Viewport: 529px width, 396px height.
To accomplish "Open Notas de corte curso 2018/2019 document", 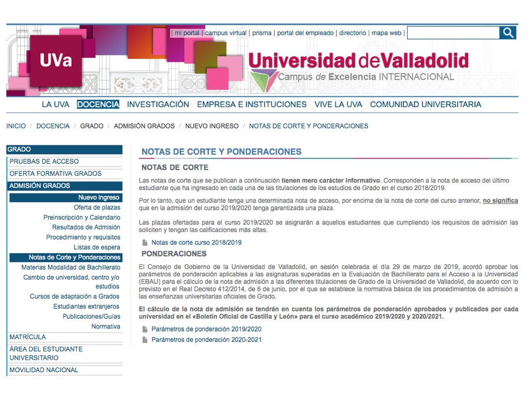I will click(x=196, y=242).
